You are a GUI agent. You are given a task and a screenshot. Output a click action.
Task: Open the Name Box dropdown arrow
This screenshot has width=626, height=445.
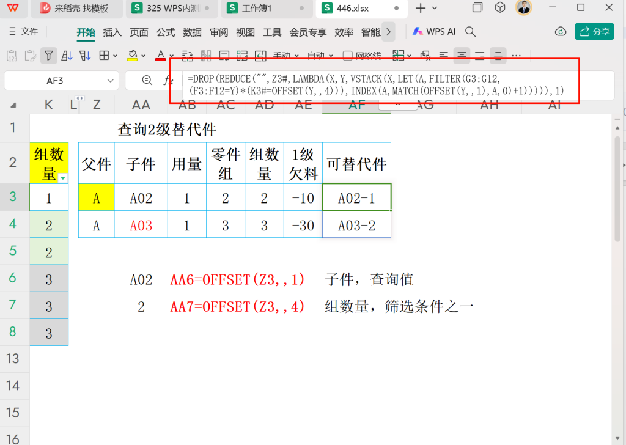(x=110, y=81)
